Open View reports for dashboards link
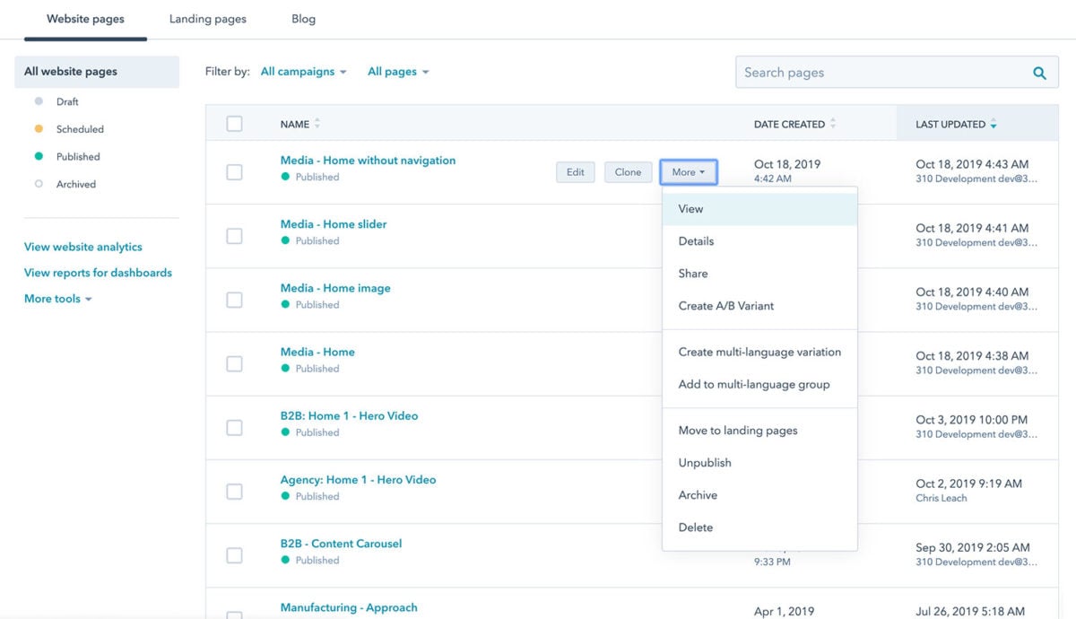1076x619 pixels. (98, 273)
